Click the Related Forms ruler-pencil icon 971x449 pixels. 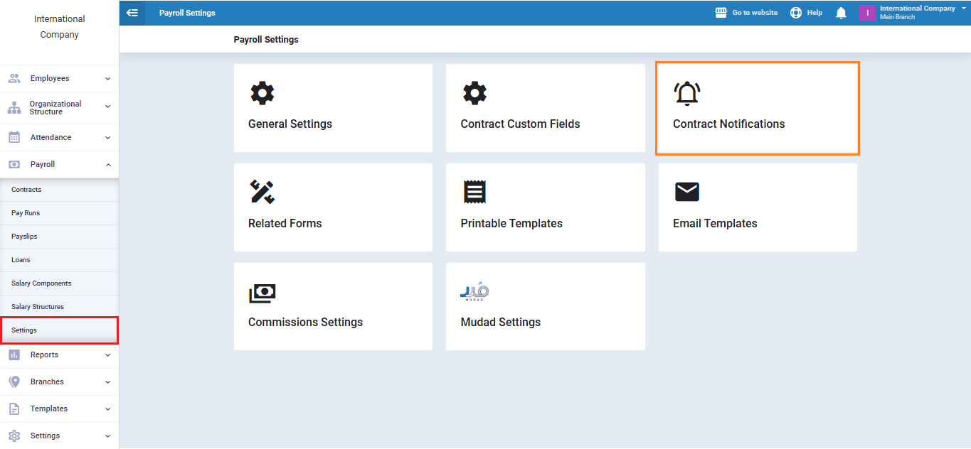[x=262, y=192]
